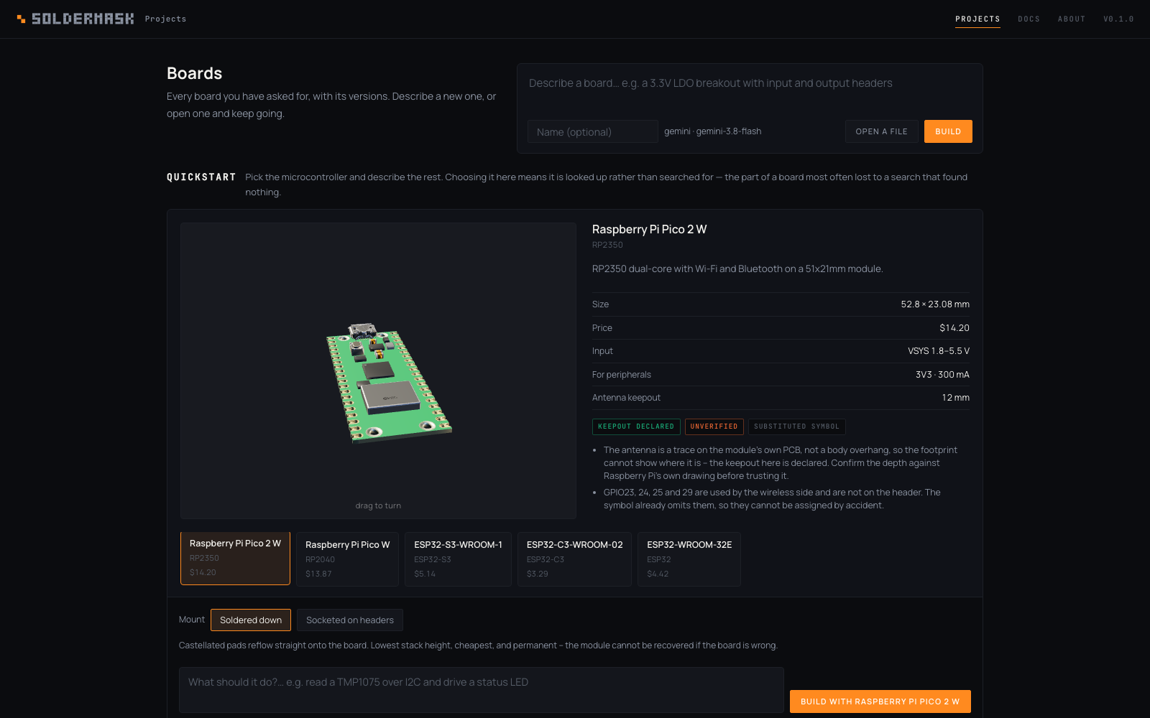Select the 'Socketed on headers' mount option
1150x718 pixels.
pyautogui.click(x=350, y=620)
